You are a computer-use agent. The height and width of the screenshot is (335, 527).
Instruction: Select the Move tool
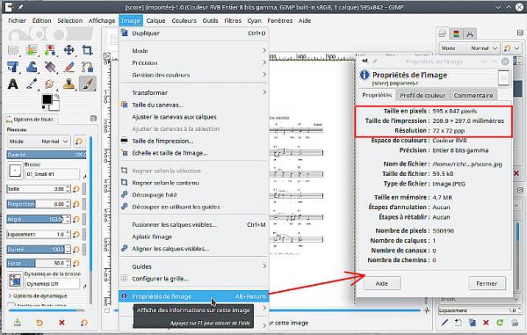[69, 50]
